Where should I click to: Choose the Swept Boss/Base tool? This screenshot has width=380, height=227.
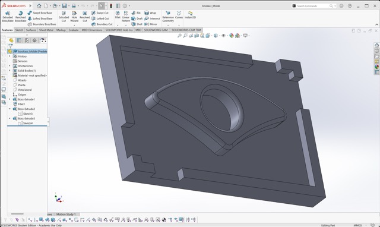click(x=40, y=13)
